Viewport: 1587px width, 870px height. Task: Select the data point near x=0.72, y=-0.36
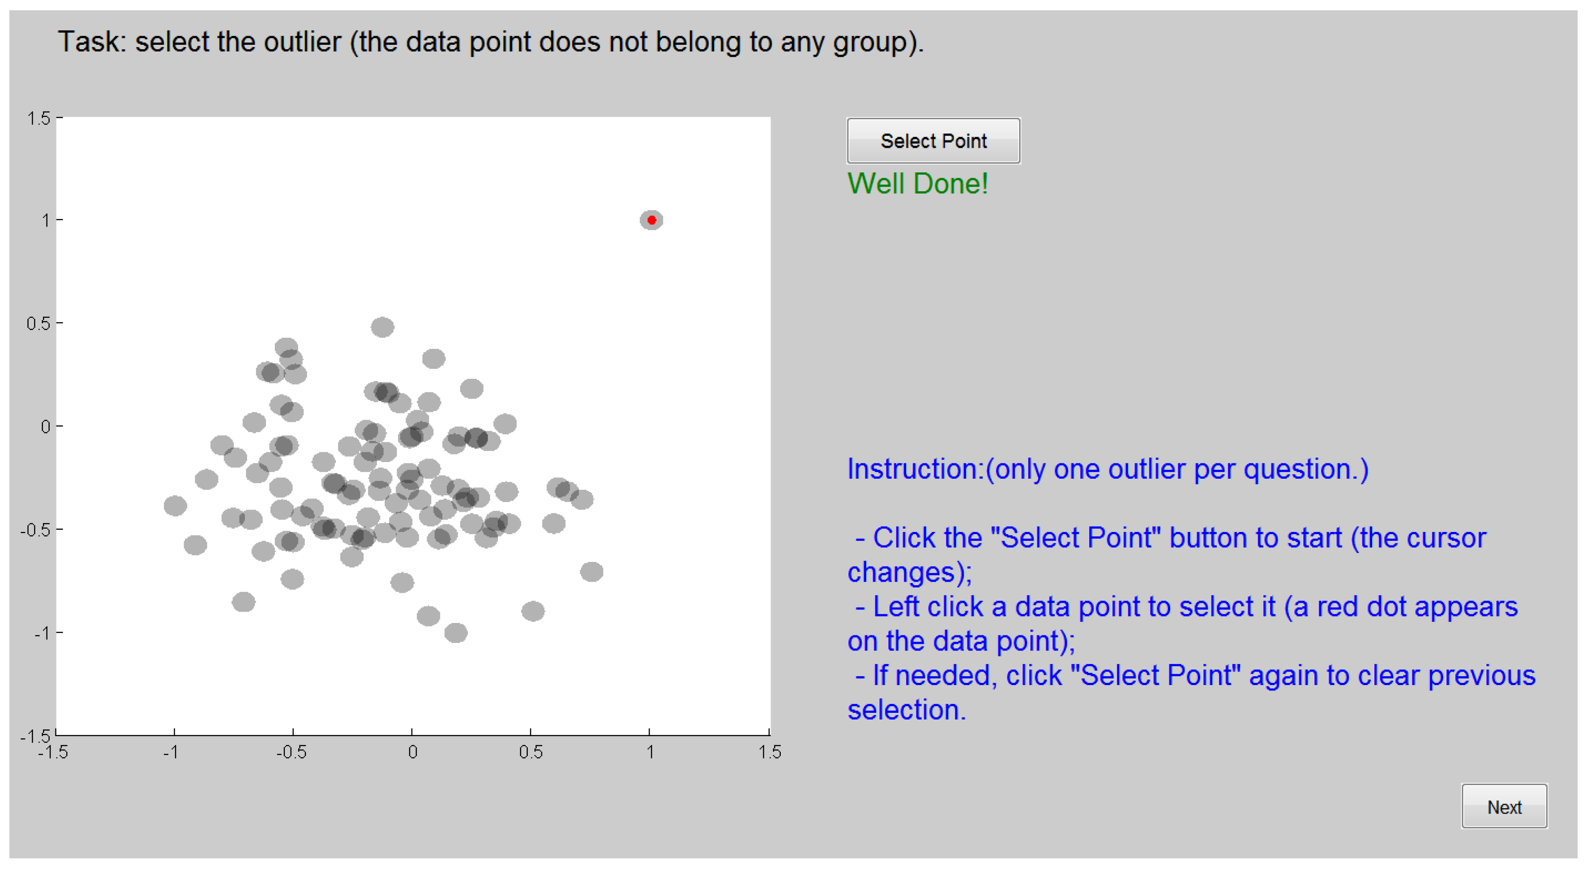click(x=582, y=500)
